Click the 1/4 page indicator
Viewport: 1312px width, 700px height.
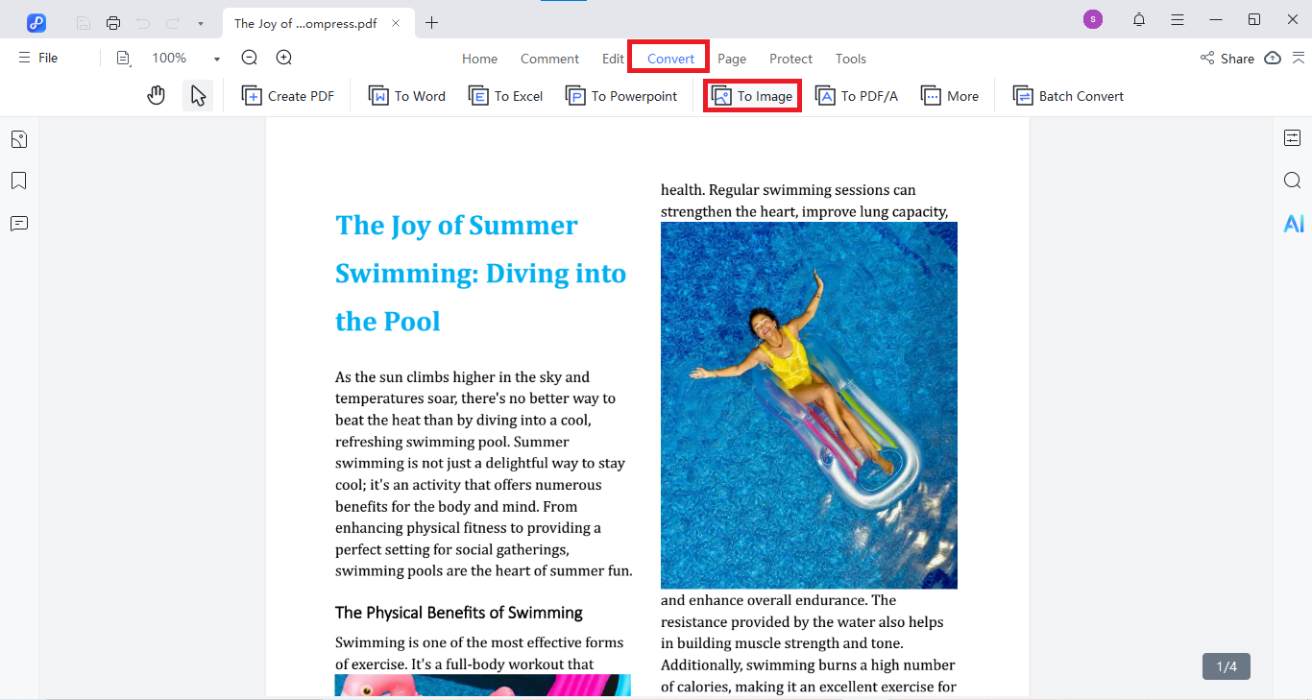(x=1227, y=666)
